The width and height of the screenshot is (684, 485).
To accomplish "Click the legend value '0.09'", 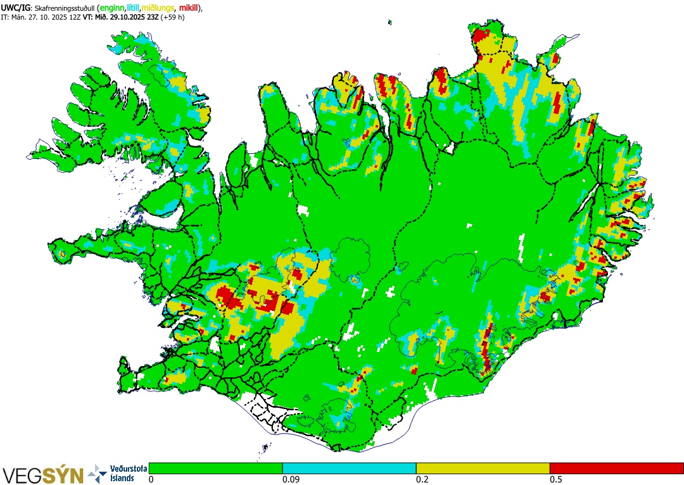I will [x=289, y=479].
